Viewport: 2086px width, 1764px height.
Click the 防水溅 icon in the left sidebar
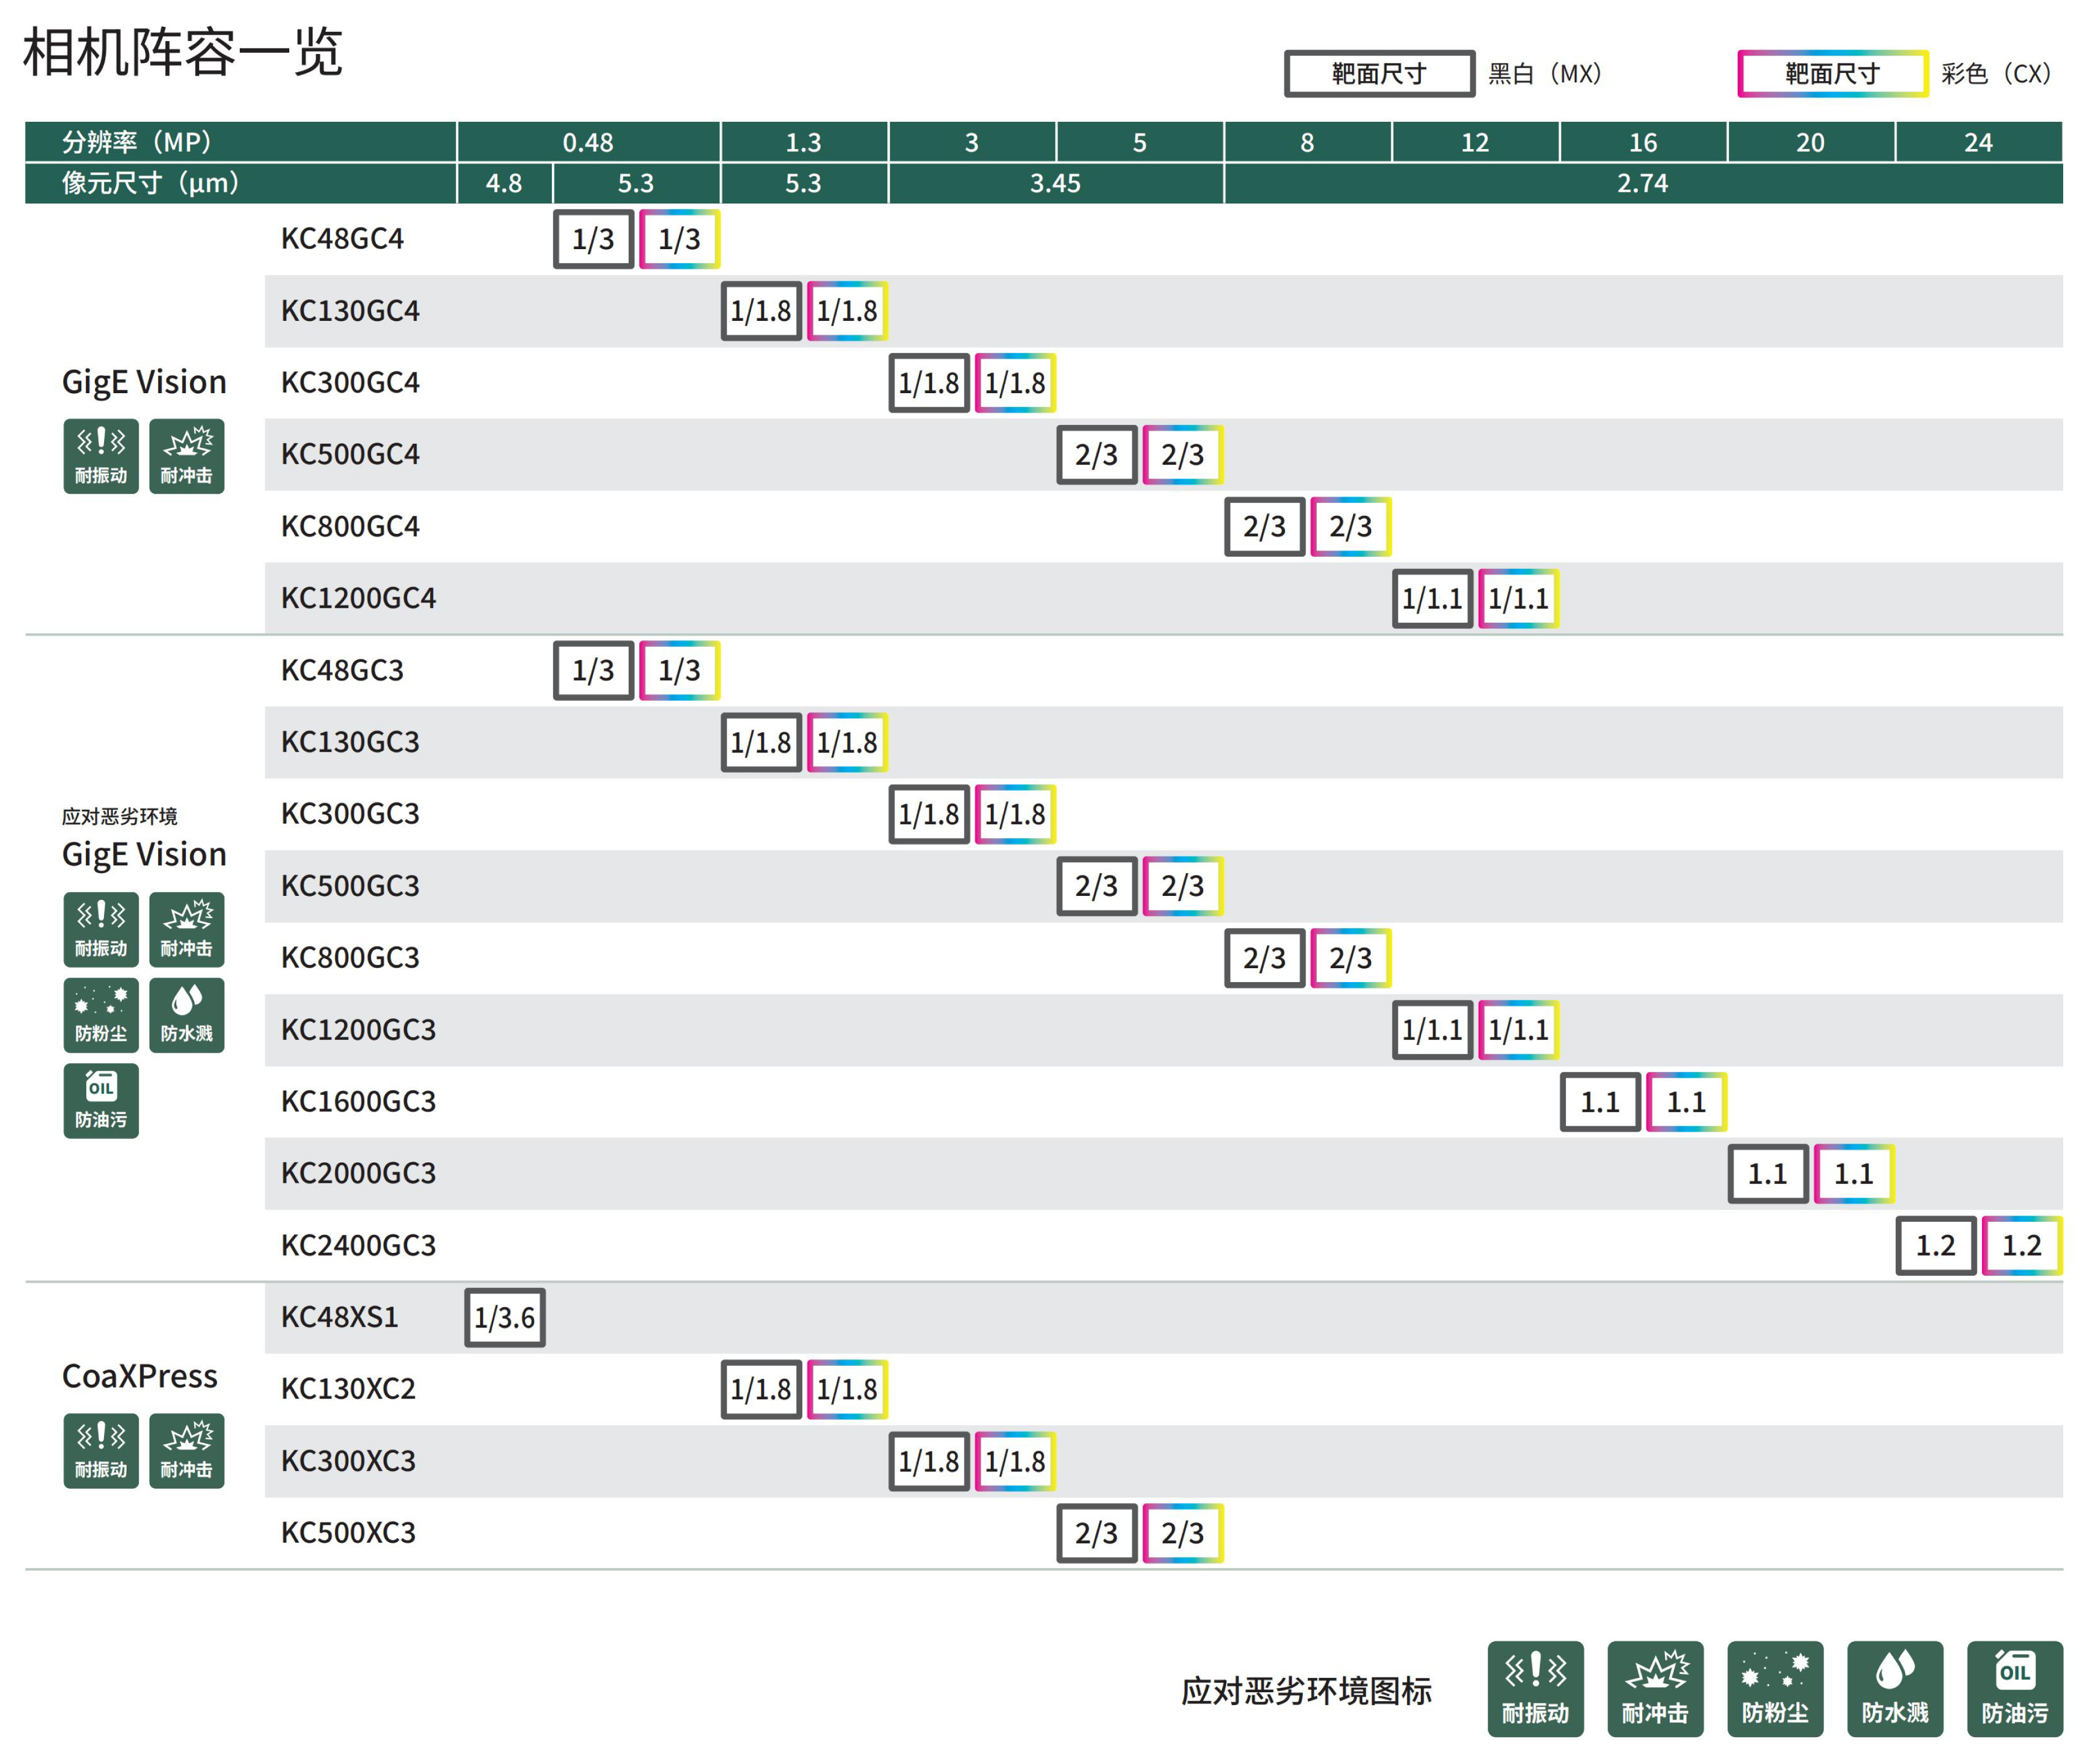(186, 1015)
